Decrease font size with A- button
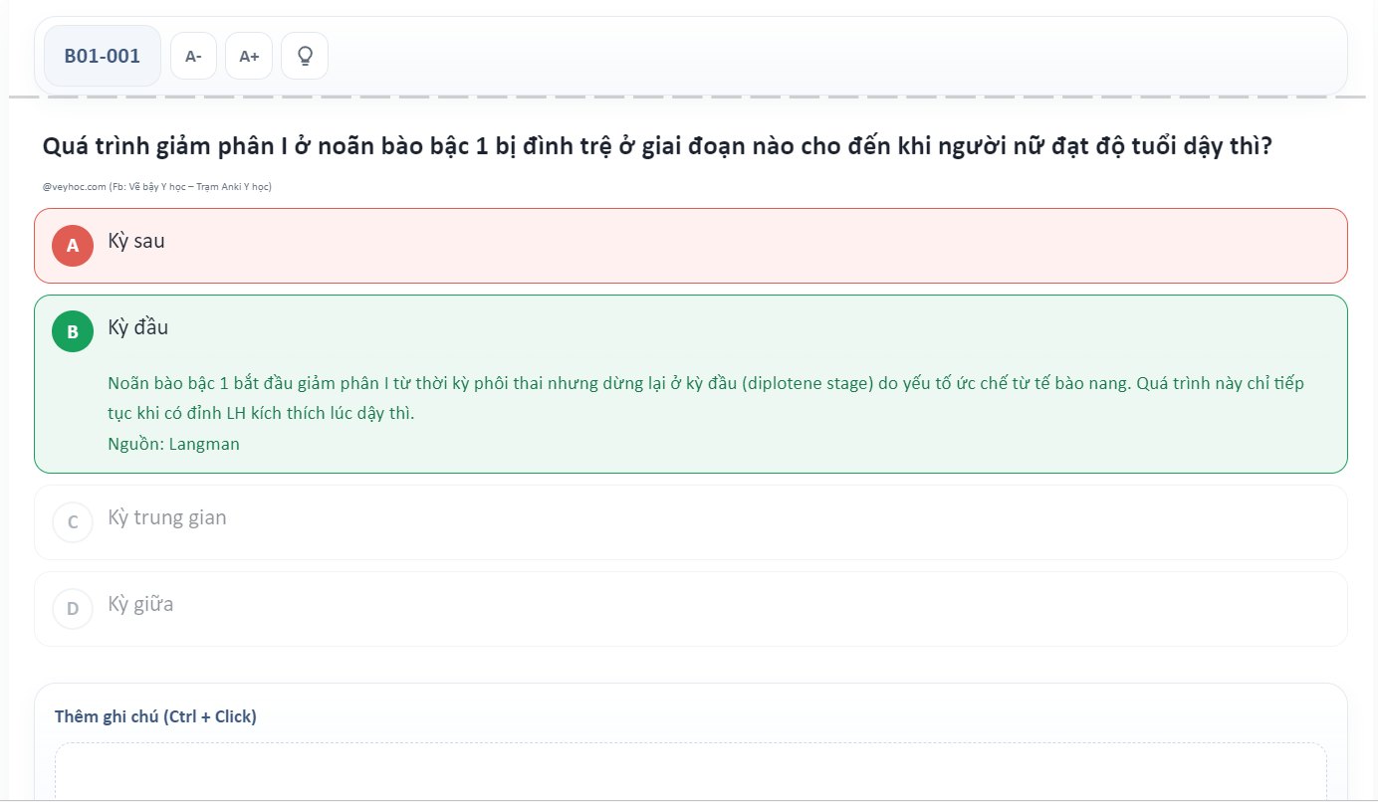Image resolution: width=1378 pixels, height=802 pixels. 193,56
